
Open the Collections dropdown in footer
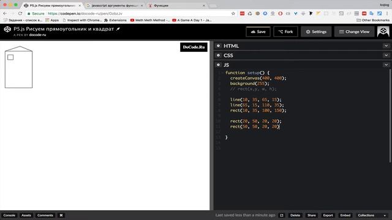click(x=372, y=215)
